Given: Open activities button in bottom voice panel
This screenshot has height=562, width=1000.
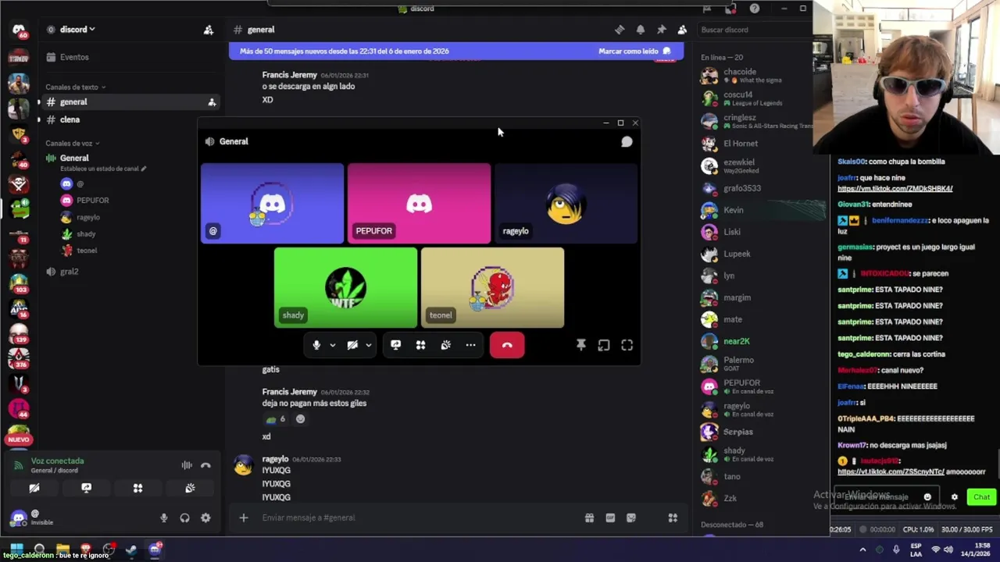Looking at the screenshot, I should click(137, 488).
